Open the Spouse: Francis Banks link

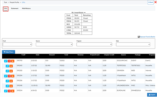click(148, 37)
